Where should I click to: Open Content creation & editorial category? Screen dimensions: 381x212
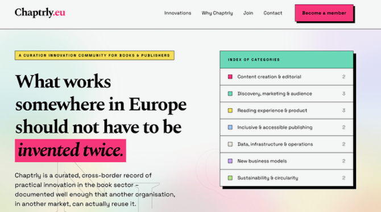coord(287,77)
